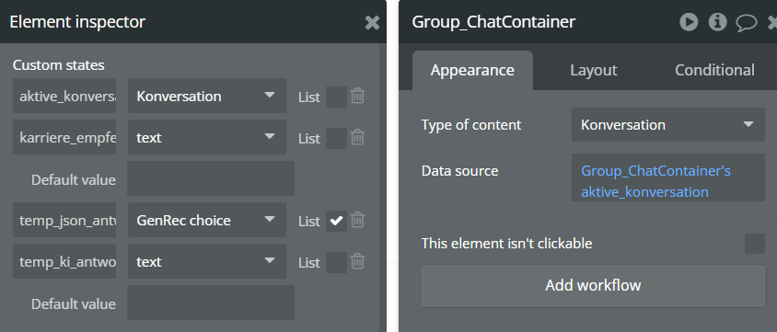Delete the aktive_konversation custom state

[x=357, y=96]
